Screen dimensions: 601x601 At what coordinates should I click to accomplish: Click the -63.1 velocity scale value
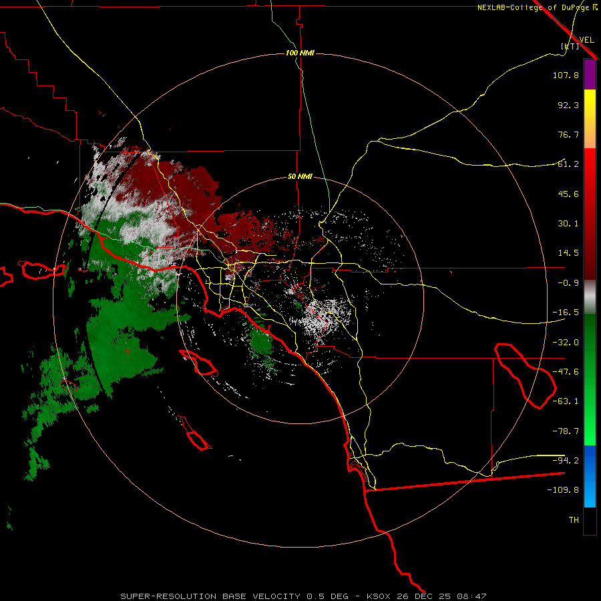click(x=566, y=401)
